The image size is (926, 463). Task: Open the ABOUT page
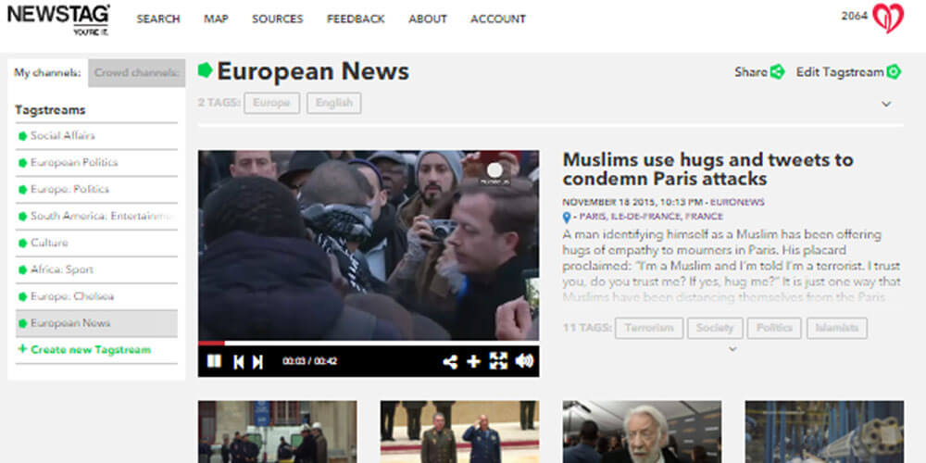[x=428, y=19]
